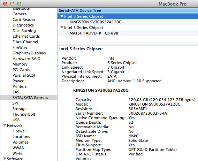Click the AHCI Version 1.30 Supported description
Screen dimensions: 198x161
(134, 81)
